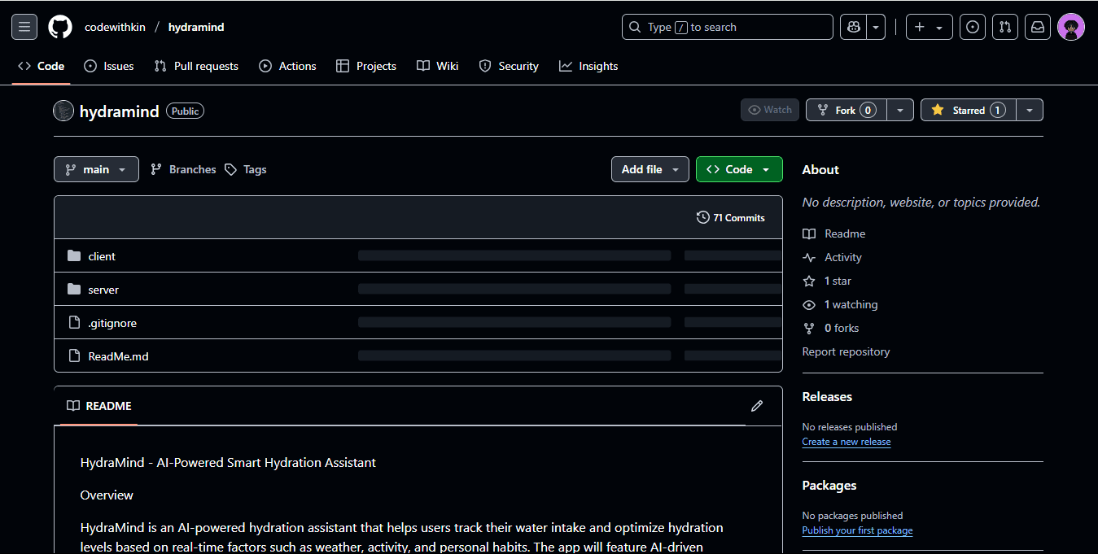The image size is (1098, 554).
Task: Open the main branch selector
Action: click(x=96, y=169)
